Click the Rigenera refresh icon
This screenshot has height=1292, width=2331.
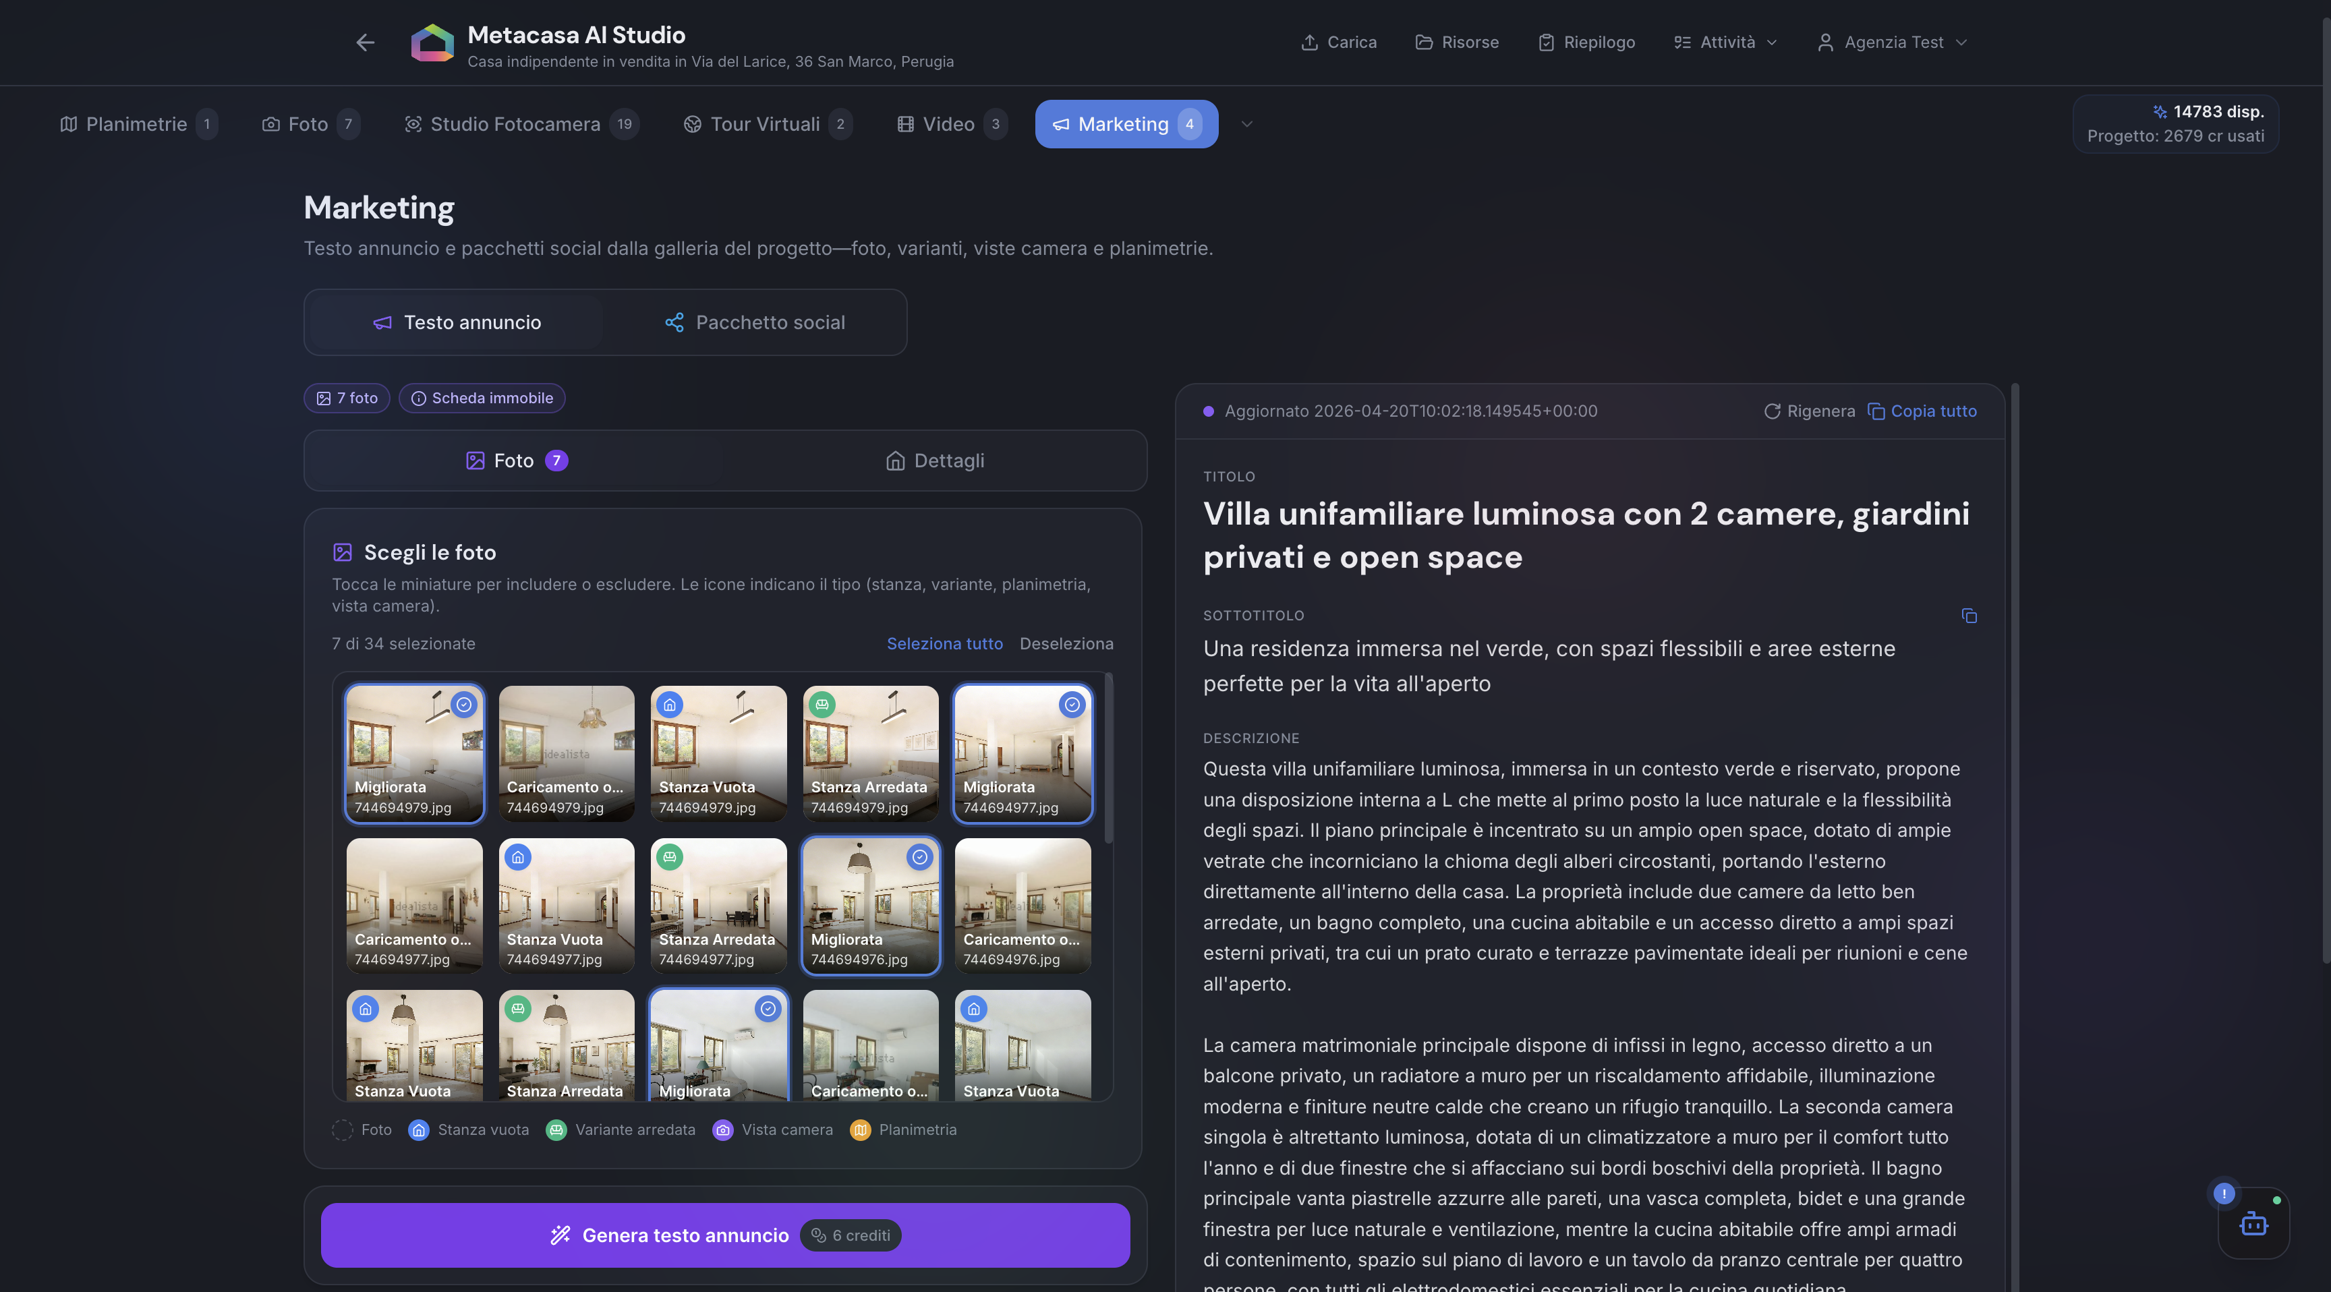coord(1772,411)
